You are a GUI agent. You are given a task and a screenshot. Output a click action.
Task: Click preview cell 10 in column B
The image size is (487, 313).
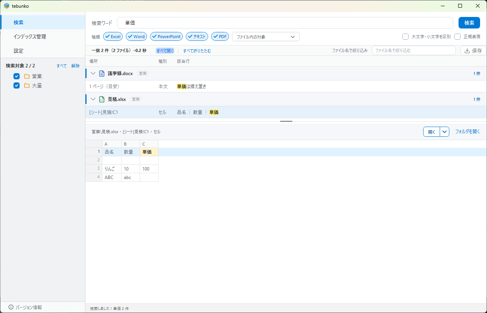coord(130,169)
